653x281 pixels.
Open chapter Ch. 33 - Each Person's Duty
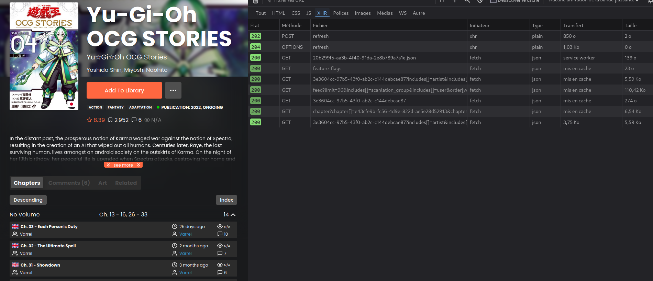point(49,226)
